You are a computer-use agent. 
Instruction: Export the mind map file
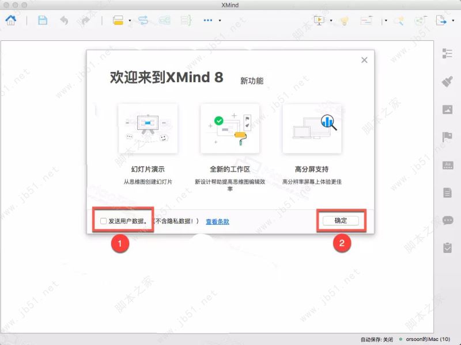coord(441,20)
